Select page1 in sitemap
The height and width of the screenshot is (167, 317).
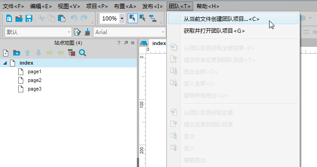34,71
